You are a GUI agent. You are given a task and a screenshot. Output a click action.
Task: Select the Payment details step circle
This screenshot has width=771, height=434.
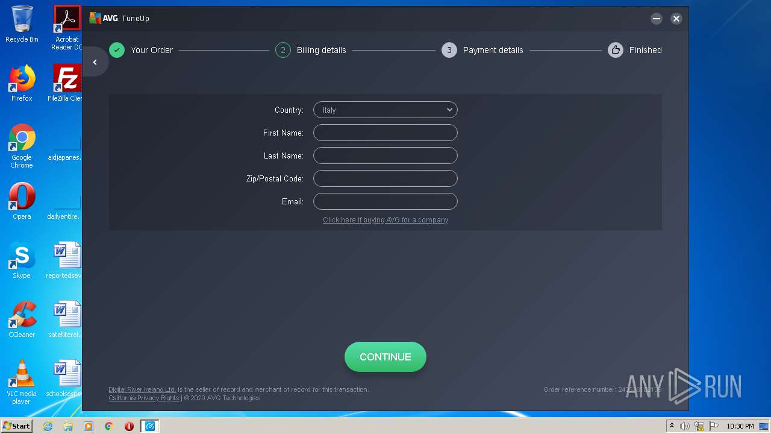pos(449,50)
